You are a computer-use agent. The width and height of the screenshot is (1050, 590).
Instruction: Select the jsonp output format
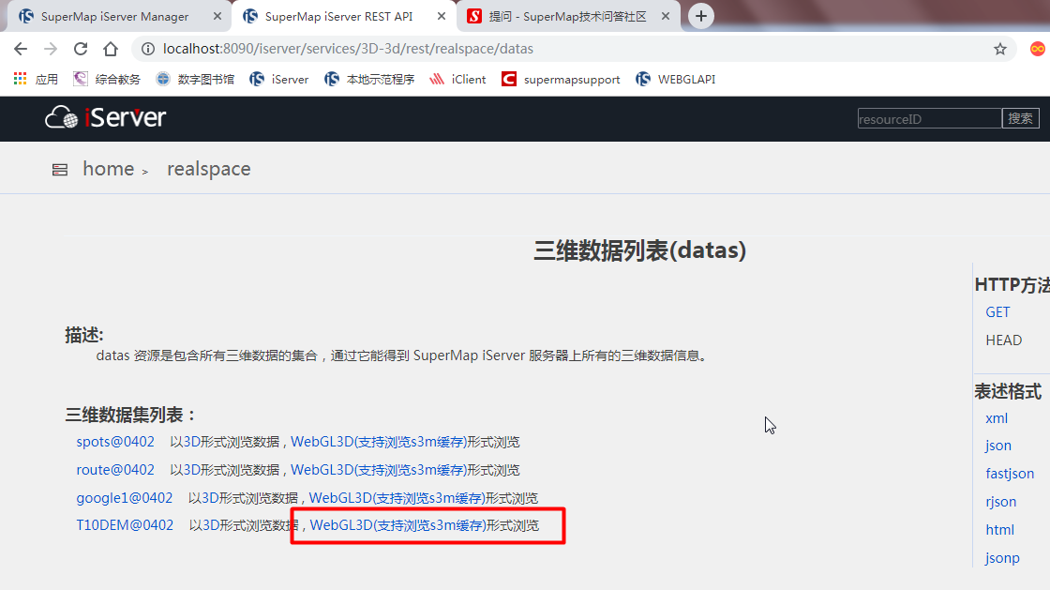1002,558
